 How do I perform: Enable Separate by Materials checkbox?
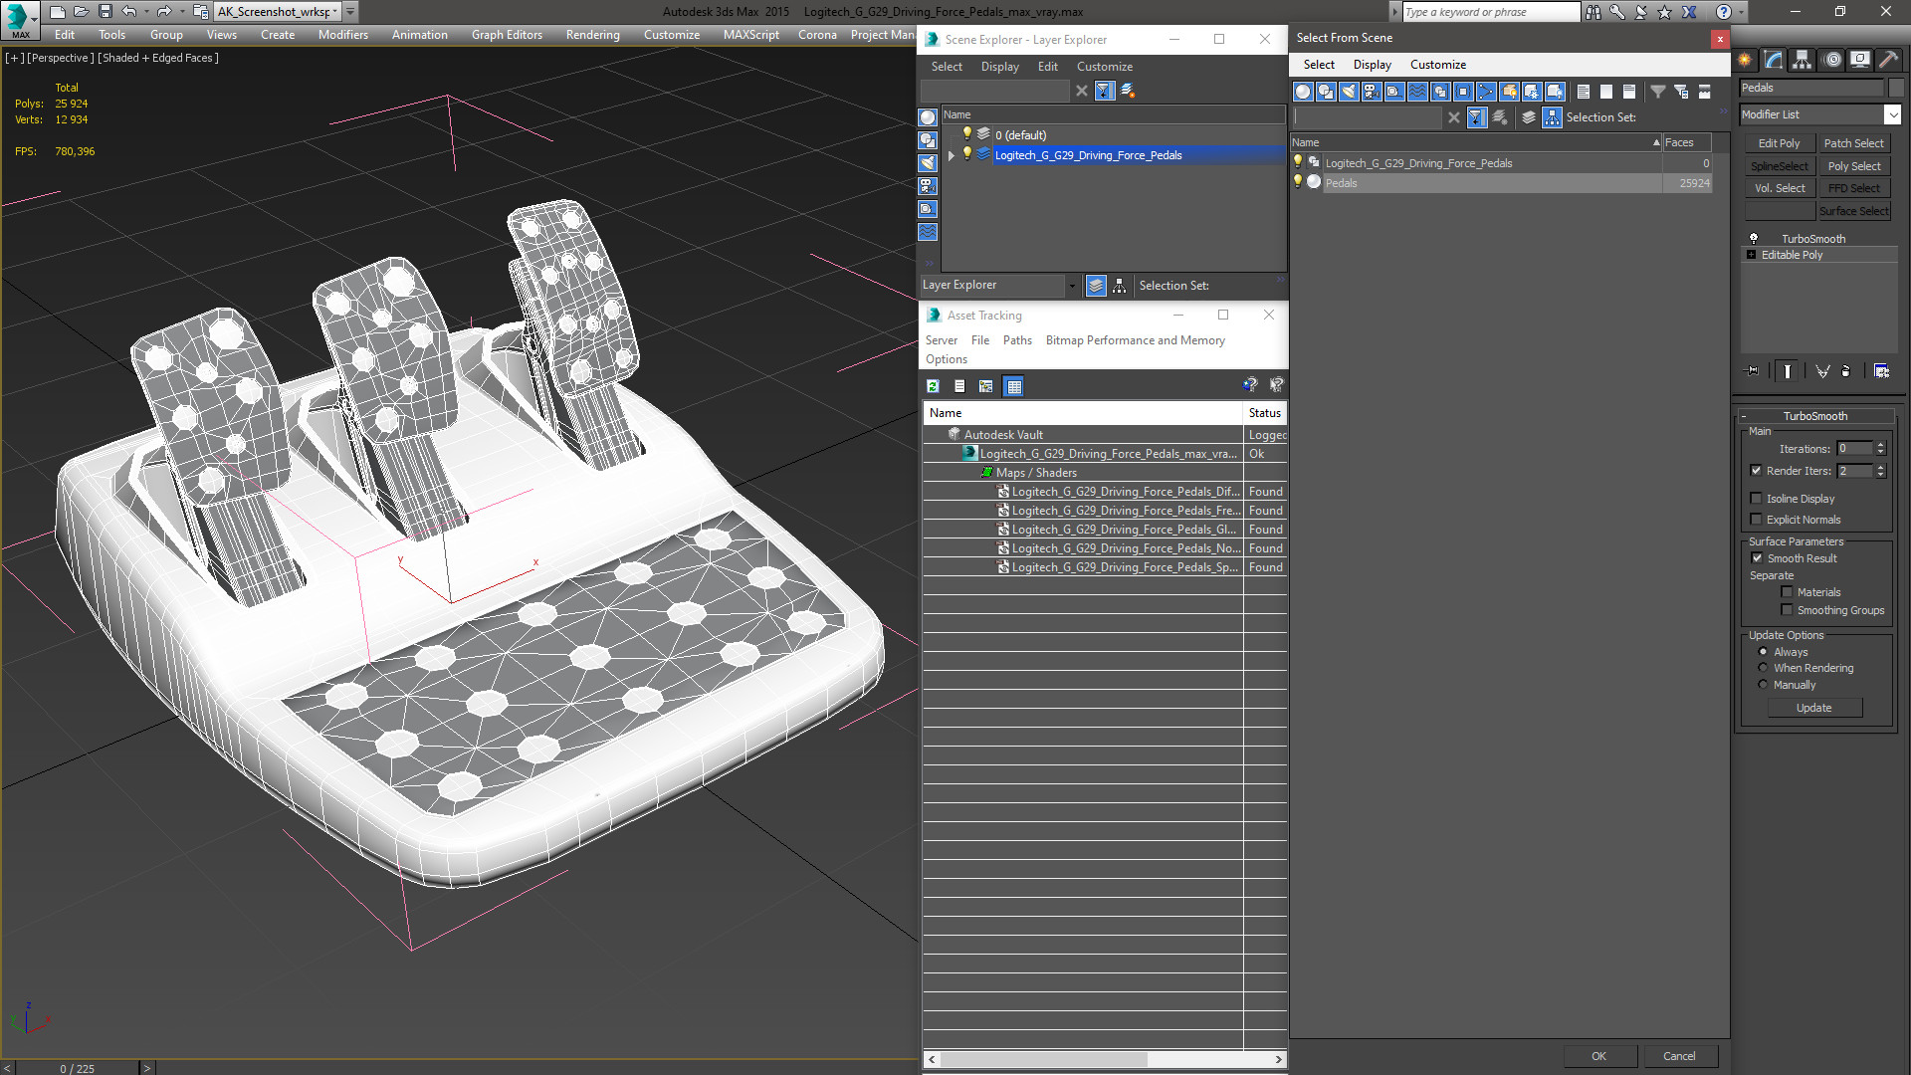(x=1787, y=592)
